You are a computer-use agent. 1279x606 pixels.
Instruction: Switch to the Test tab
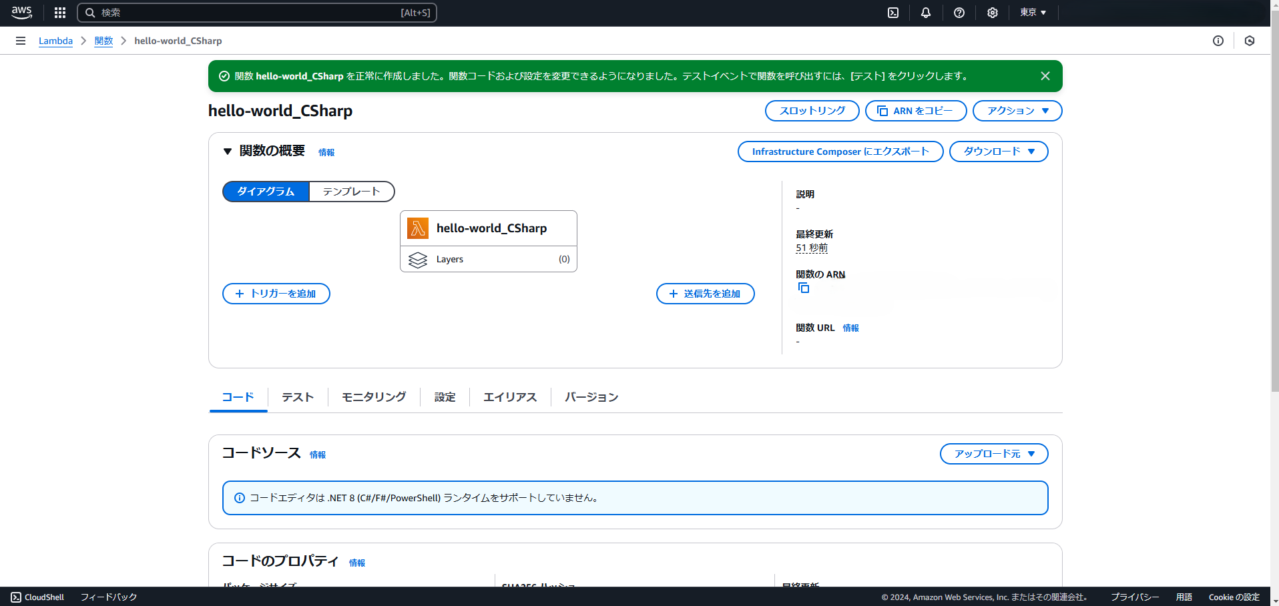point(298,397)
